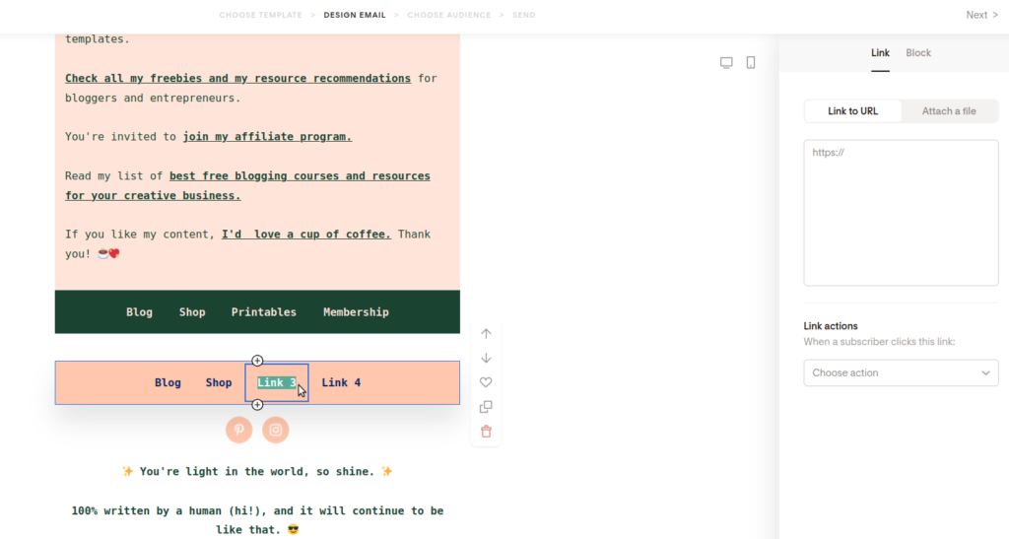Image resolution: width=1009 pixels, height=539 pixels.
Task: Delete block with trash icon
Action: [x=486, y=431]
